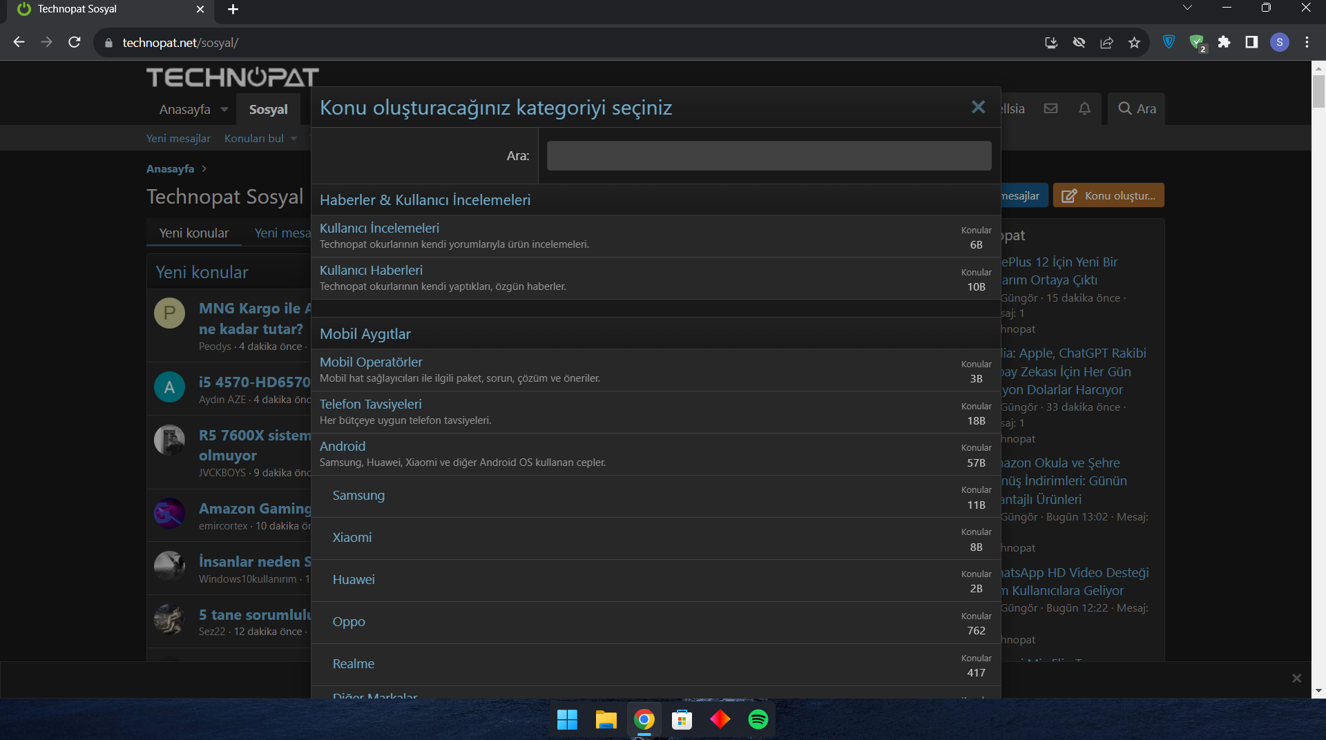
Task: Close the bottom notice bar
Action: click(1296, 678)
